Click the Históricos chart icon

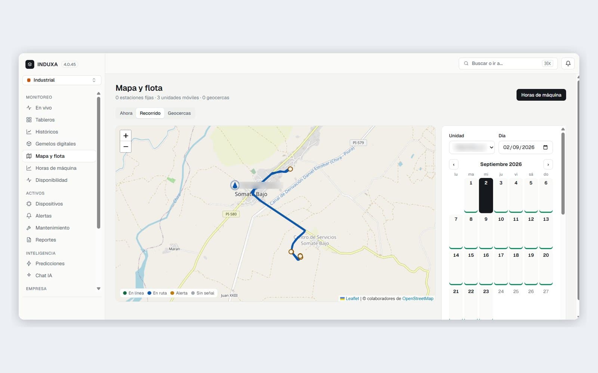[x=29, y=132]
